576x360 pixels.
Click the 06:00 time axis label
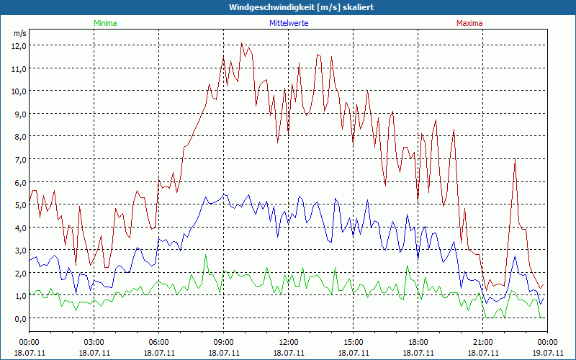coord(158,342)
